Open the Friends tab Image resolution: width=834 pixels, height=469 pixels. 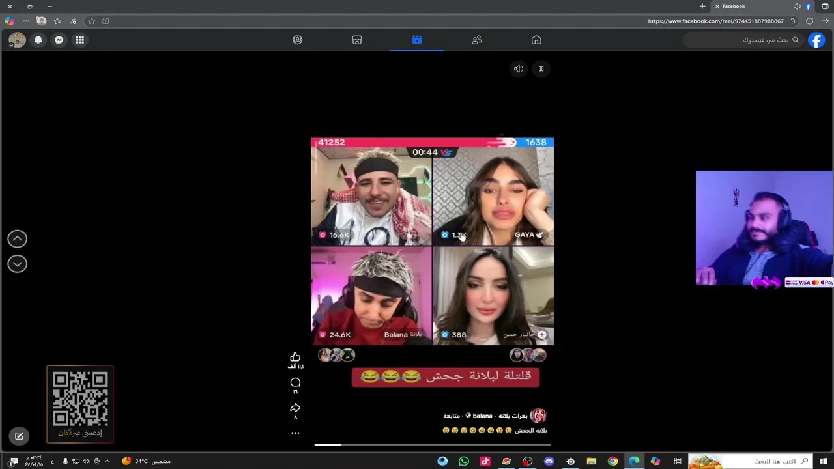(x=477, y=40)
